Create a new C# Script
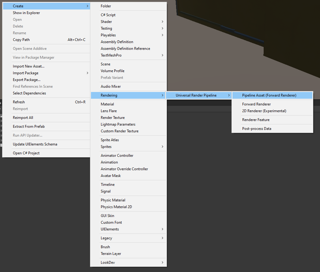Screen dimensions: 320x272 click(128, 15)
